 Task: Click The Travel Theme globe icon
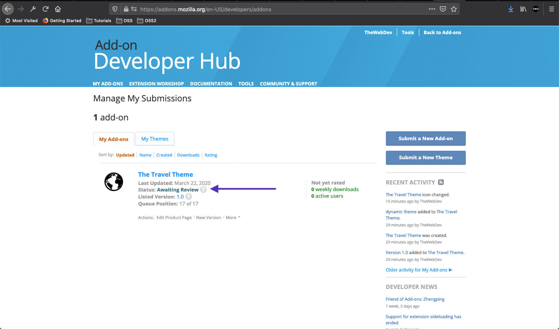pyautogui.click(x=114, y=182)
